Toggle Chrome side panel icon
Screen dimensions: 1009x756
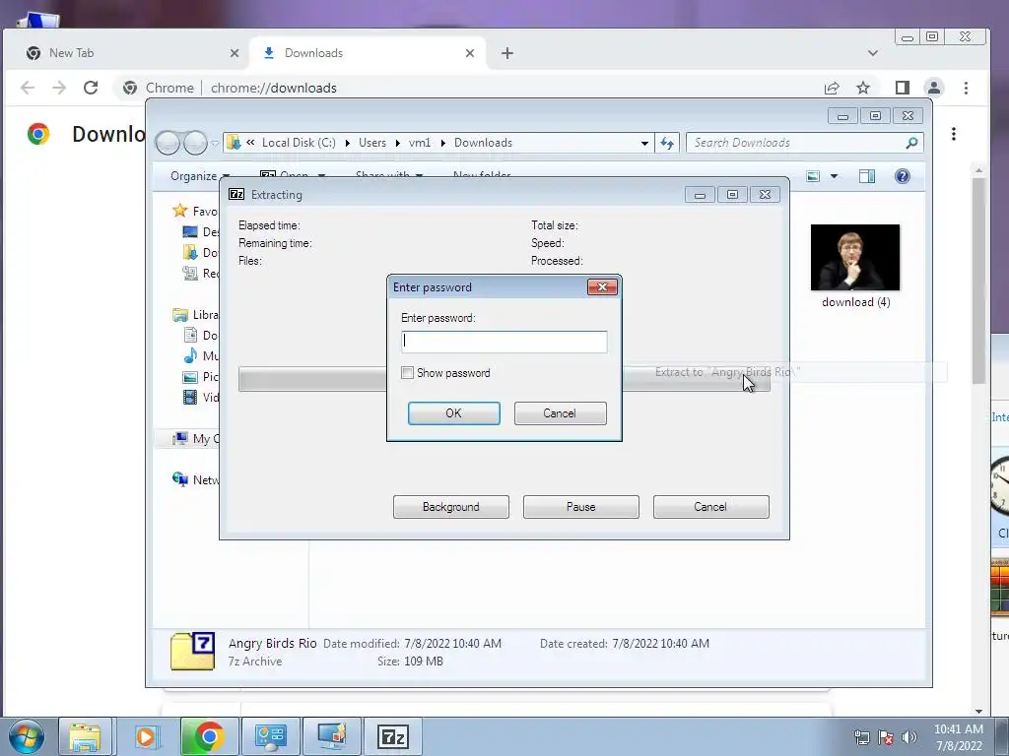tap(903, 88)
